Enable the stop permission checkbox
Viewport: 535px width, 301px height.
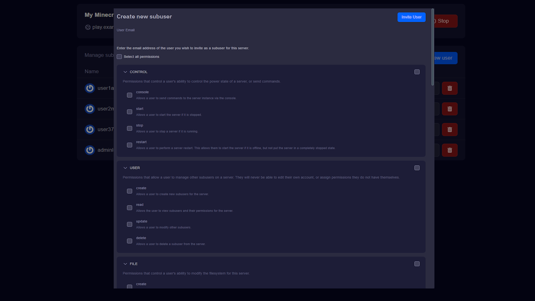130,128
